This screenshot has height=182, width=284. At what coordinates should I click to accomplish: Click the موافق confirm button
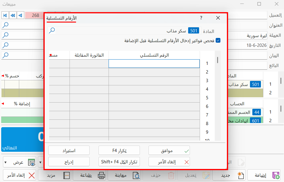(x=169, y=150)
